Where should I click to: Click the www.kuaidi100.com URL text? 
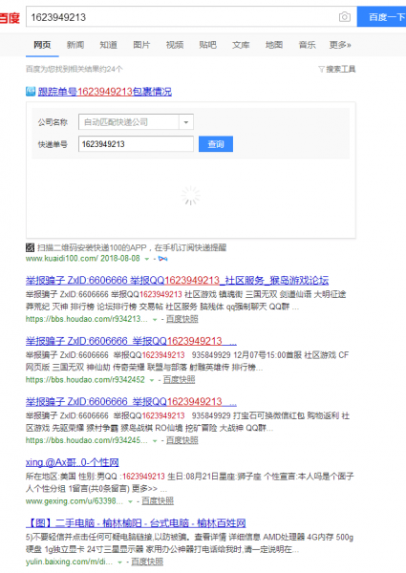tap(62, 259)
